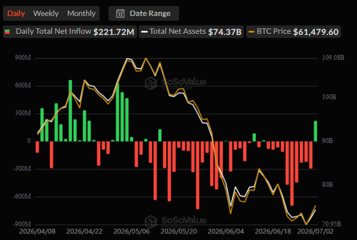Click the $221.72M net inflow value
Viewport: 357px width, 240px height.
tap(114, 32)
